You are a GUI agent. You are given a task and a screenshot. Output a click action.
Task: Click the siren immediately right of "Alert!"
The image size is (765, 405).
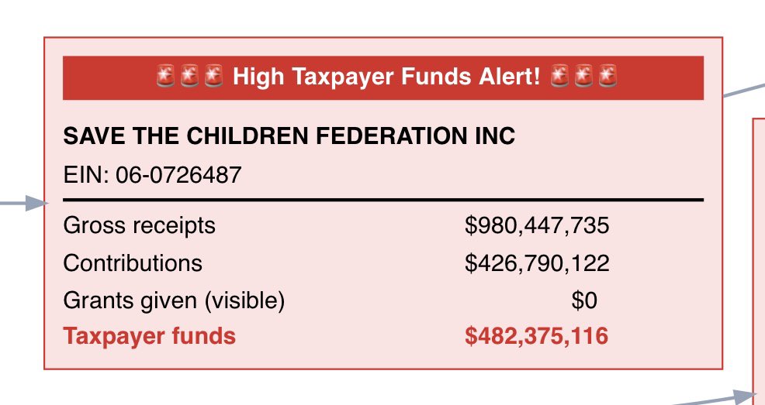[559, 77]
